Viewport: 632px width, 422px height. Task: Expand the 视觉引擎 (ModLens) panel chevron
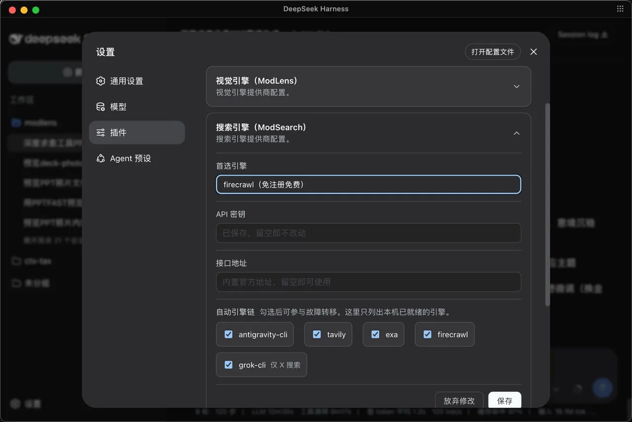tap(516, 86)
